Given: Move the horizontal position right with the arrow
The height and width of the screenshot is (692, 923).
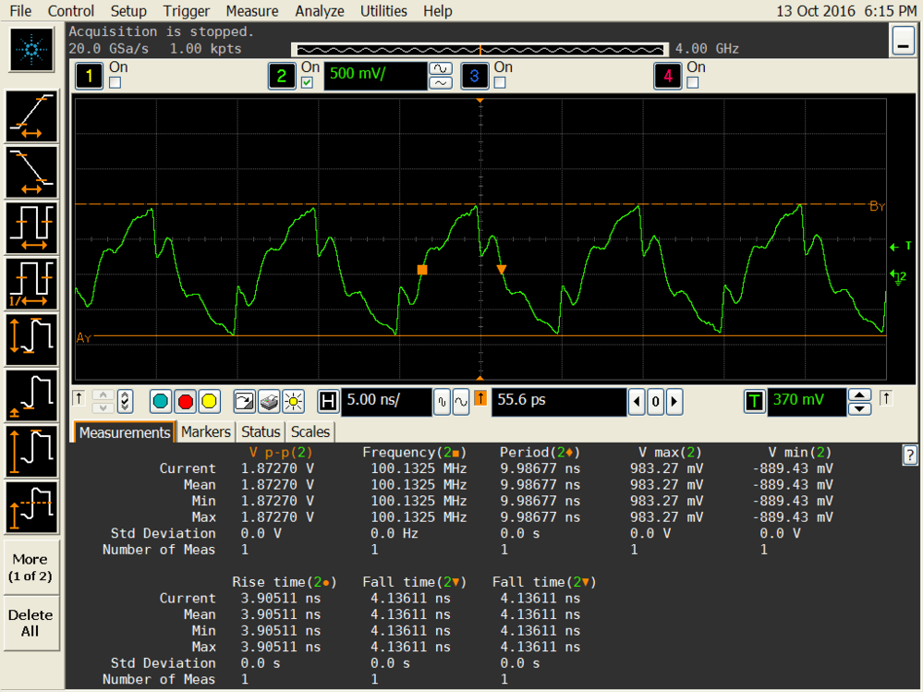Looking at the screenshot, I should click(x=674, y=402).
